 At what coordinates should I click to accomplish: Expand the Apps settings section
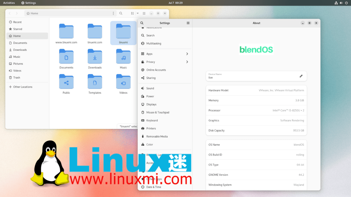click(143, 54)
